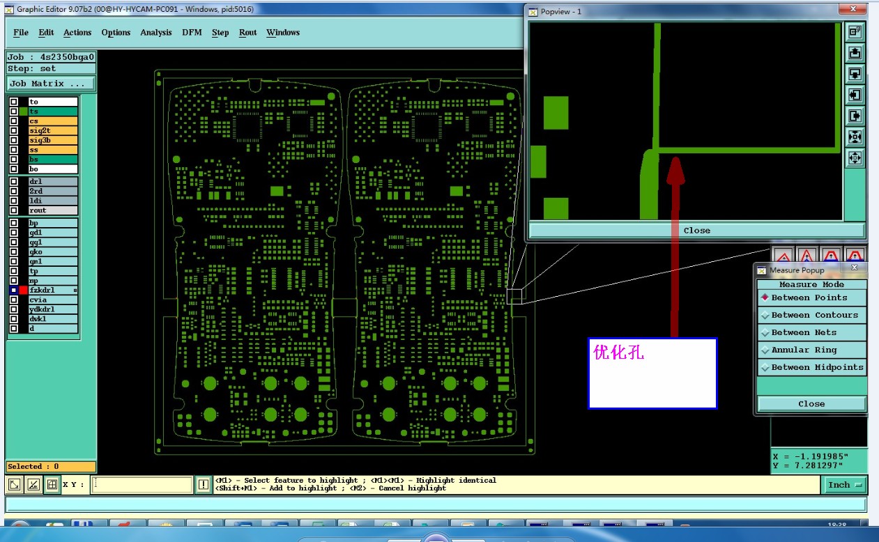This screenshot has width=879, height=542.
Task: Click the 'Step: set' label
Action: (51, 68)
